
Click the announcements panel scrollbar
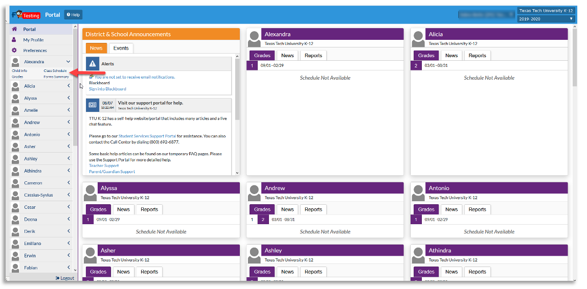pyautogui.click(x=237, y=89)
